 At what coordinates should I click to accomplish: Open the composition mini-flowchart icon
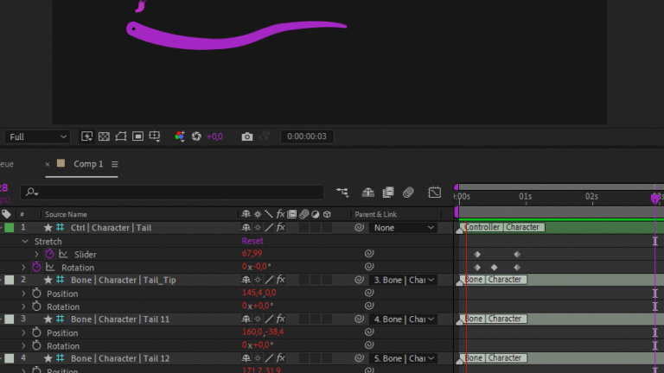pyautogui.click(x=343, y=193)
